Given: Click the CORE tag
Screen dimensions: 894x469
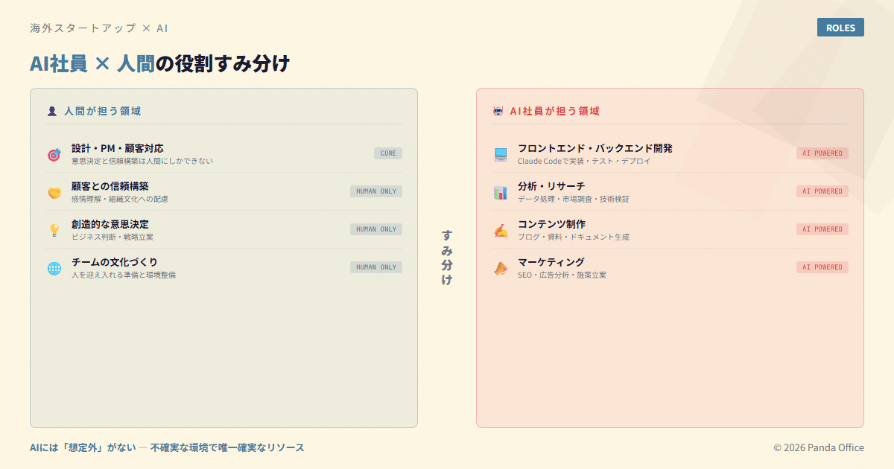Looking at the screenshot, I should (388, 153).
